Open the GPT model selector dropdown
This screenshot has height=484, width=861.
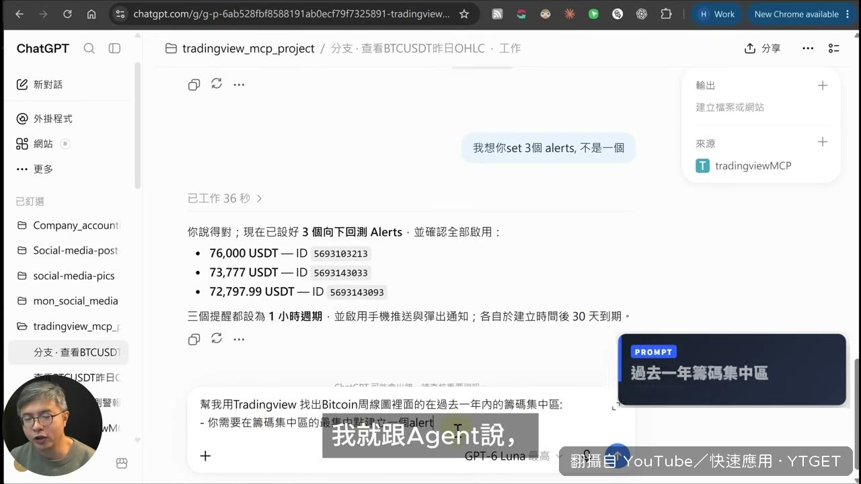click(x=513, y=456)
